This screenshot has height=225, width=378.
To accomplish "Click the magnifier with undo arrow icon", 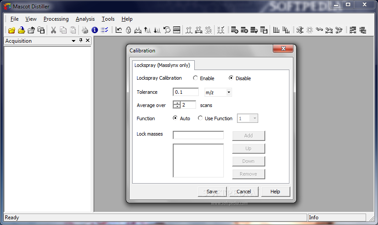I will coord(167,30).
